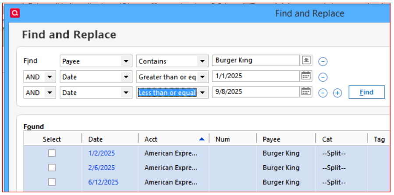Click --Split-- category in 2/6/2025 row
The width and height of the screenshot is (394, 195).
334,168
